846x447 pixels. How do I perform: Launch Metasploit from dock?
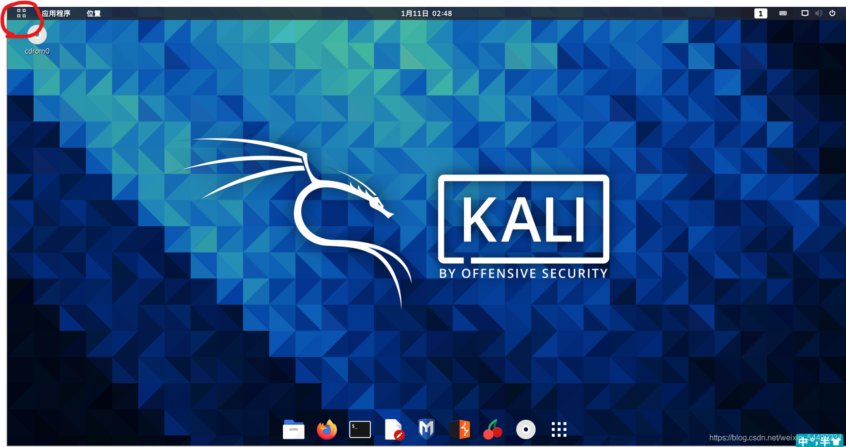pos(426,429)
